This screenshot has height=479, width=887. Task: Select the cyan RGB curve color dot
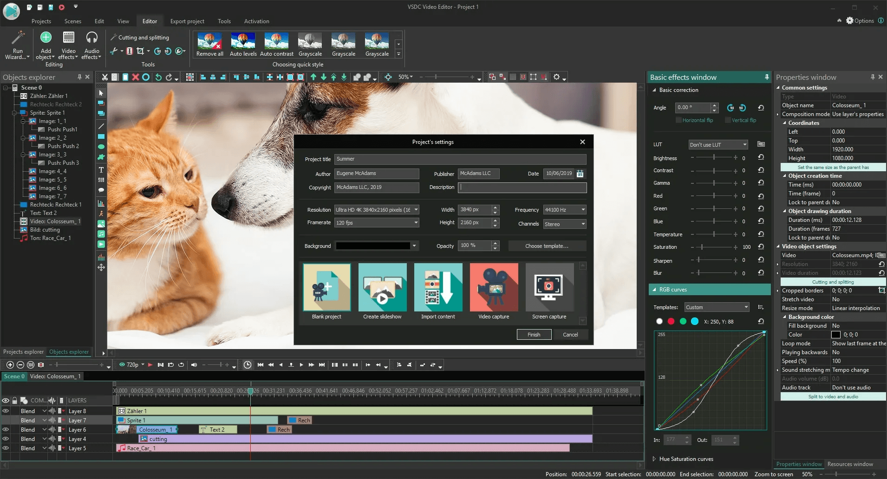(695, 321)
